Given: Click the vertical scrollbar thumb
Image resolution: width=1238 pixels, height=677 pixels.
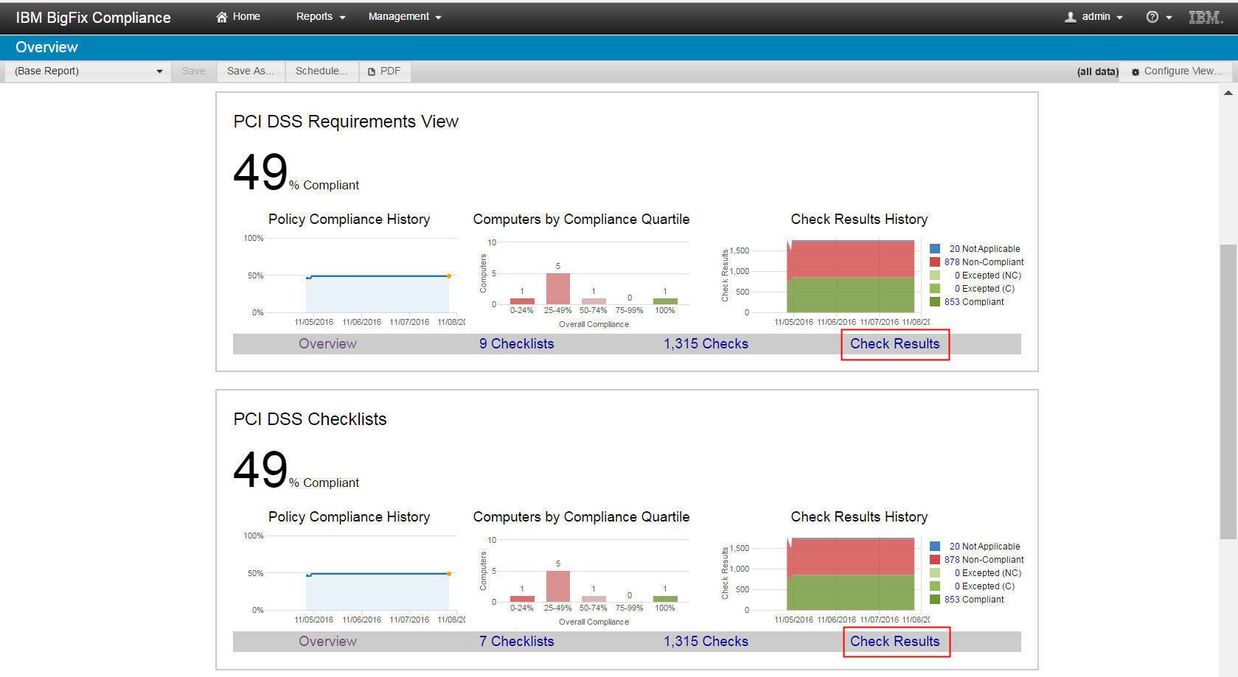Looking at the screenshot, I should click(x=1228, y=390).
